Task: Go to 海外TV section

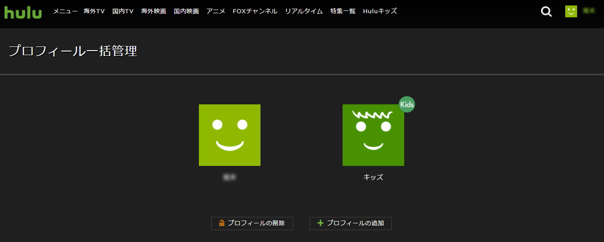Action: click(x=94, y=11)
